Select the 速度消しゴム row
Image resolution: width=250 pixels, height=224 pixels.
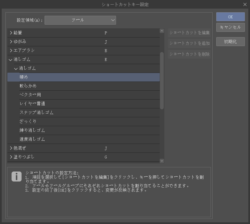coord(83,139)
